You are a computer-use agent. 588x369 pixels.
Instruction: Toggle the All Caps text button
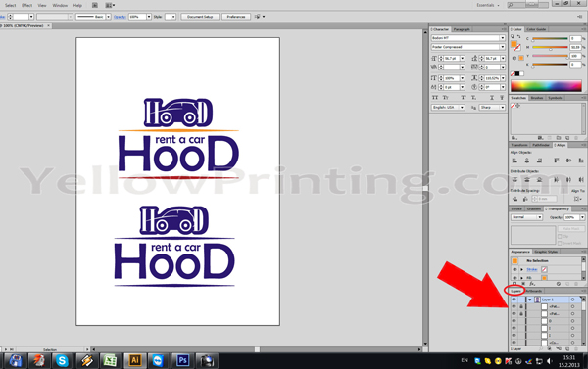(435, 98)
